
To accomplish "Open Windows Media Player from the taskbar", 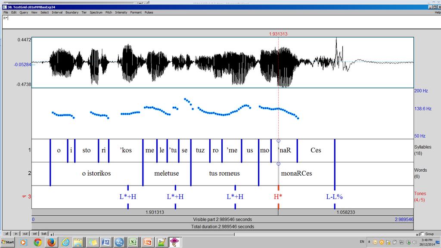I will pyautogui.click(x=23, y=242).
